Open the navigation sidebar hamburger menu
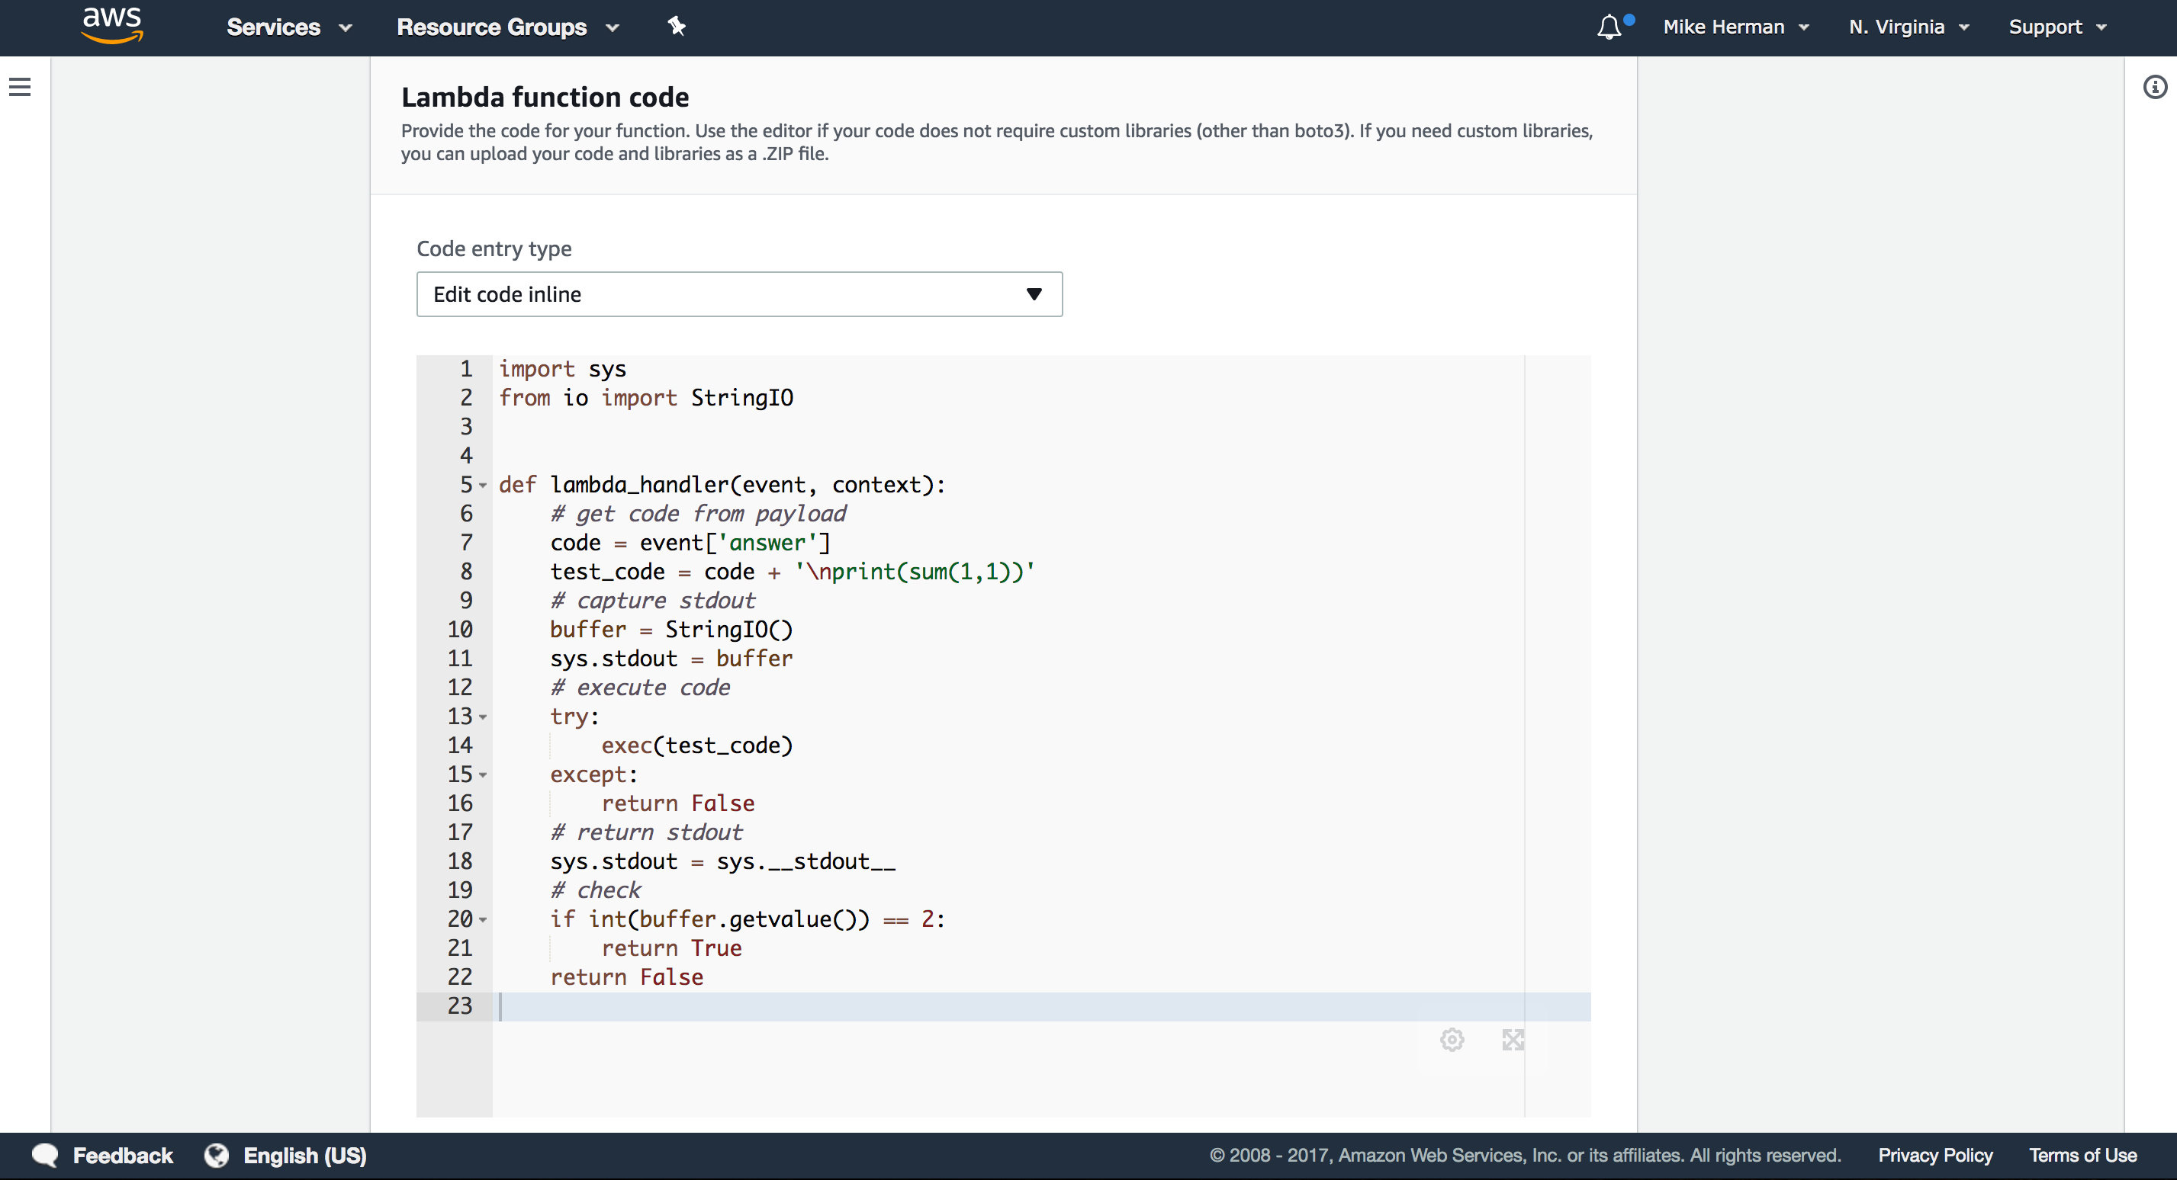Viewport: 2177px width, 1180px height. point(19,87)
